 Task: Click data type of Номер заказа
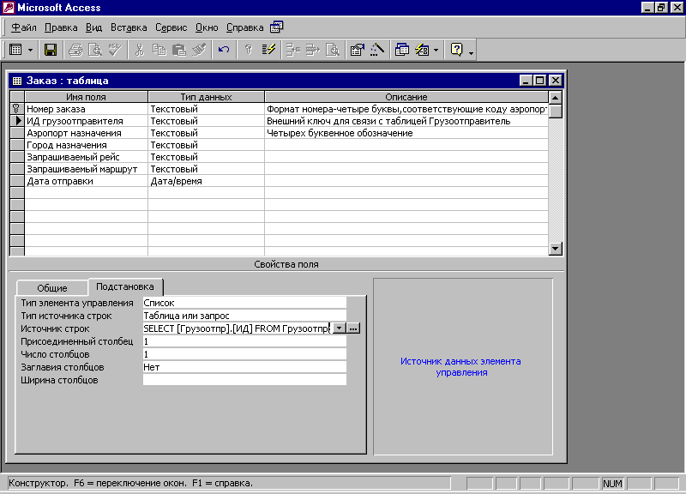coord(206,109)
